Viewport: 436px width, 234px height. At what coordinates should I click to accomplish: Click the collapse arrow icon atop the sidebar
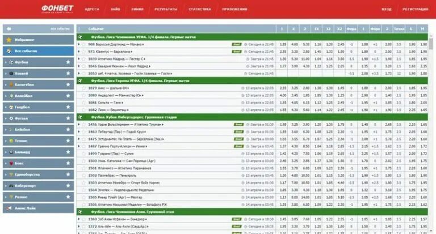9,28
